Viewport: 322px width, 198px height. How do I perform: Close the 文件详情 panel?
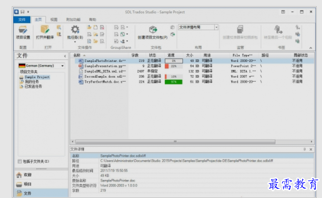point(311,149)
